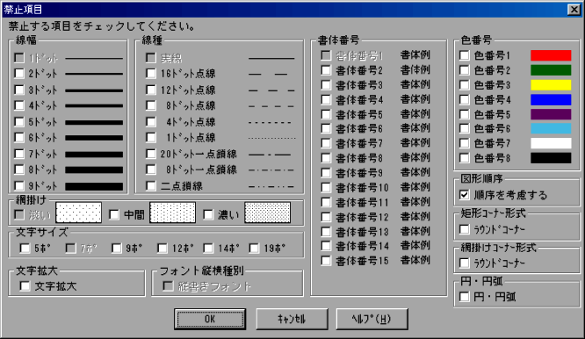Check the 文字拡大 box
Viewport: 585px width, 339px height.
tap(25, 286)
